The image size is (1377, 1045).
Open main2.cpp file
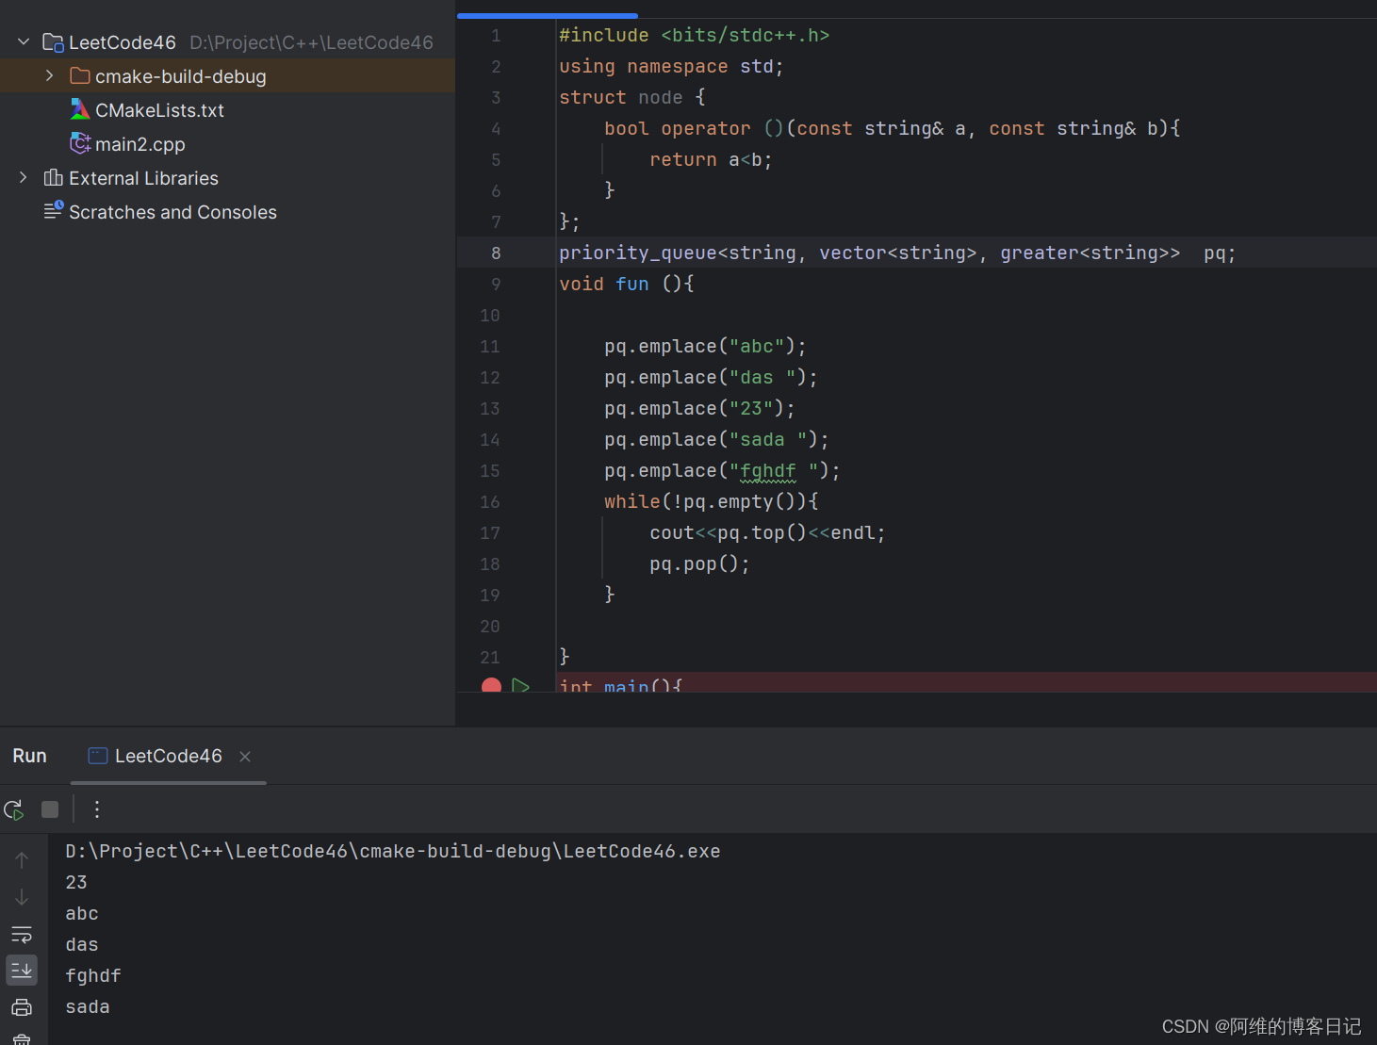[x=139, y=144]
